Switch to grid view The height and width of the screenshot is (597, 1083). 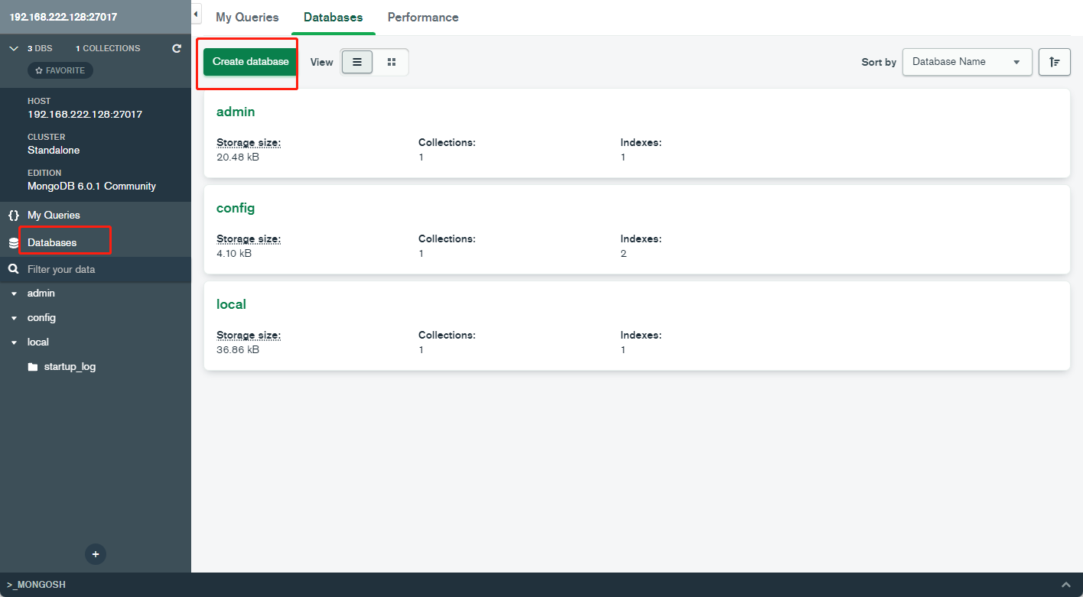[392, 62]
